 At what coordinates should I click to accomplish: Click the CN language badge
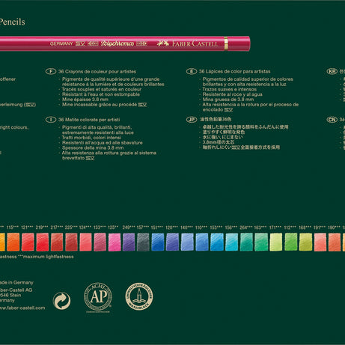click(x=332, y=120)
